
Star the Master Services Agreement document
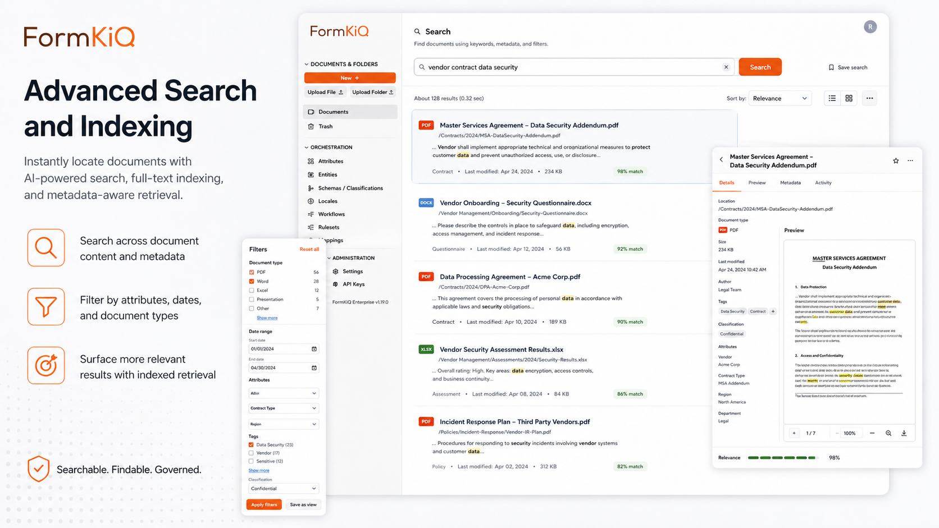(x=896, y=161)
